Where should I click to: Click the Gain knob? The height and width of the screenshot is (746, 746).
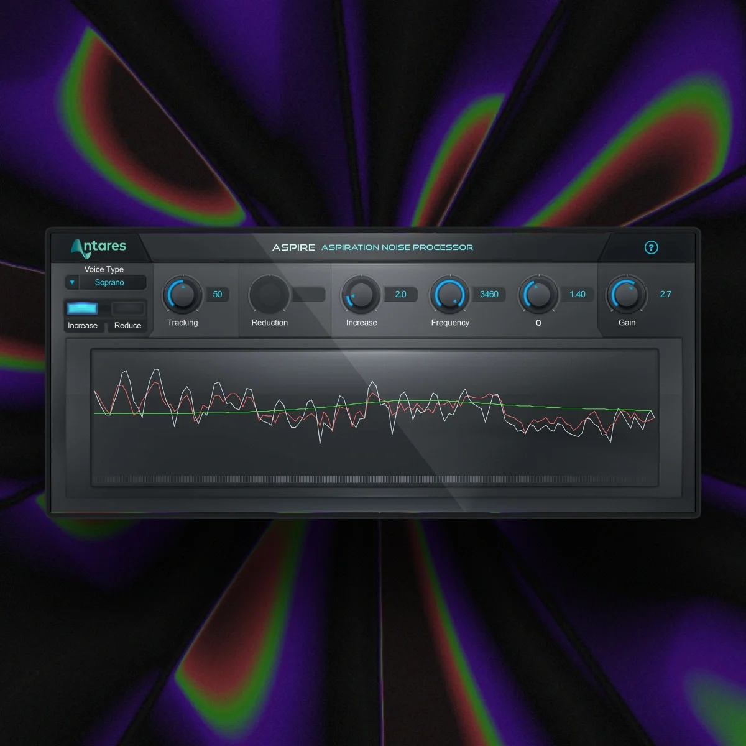tap(627, 295)
